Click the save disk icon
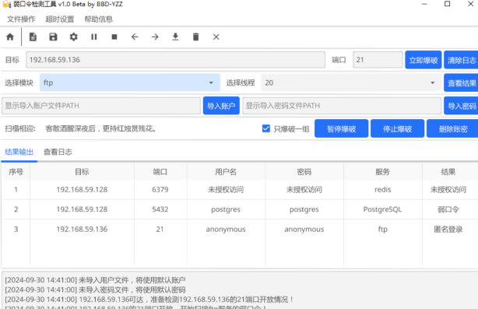The height and width of the screenshot is (309, 478). [x=54, y=37]
